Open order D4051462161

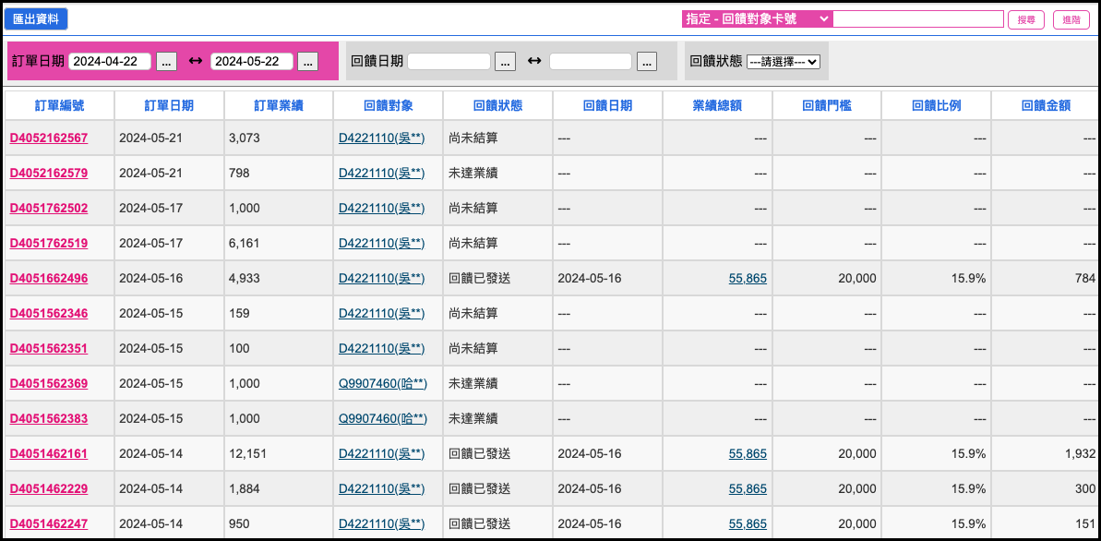click(48, 454)
